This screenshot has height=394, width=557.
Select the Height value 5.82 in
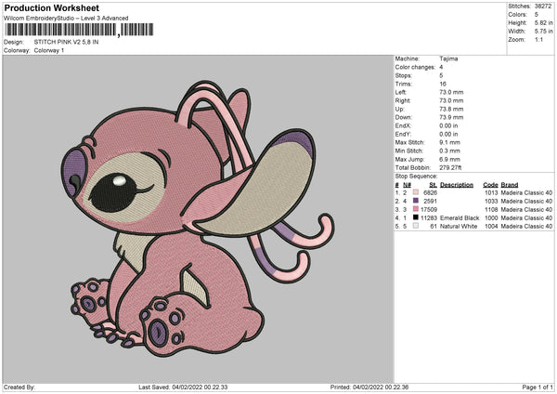[543, 22]
